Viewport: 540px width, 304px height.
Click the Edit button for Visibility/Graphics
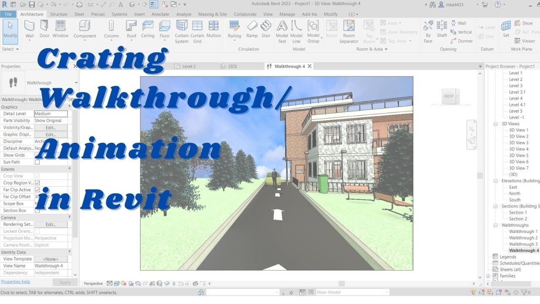pyautogui.click(x=51, y=128)
